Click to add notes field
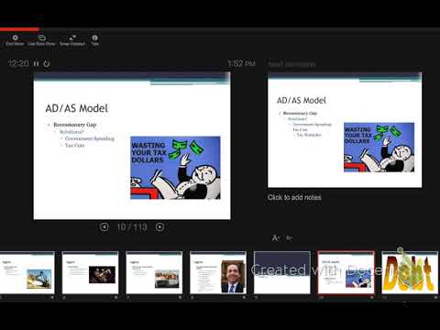 294,197
